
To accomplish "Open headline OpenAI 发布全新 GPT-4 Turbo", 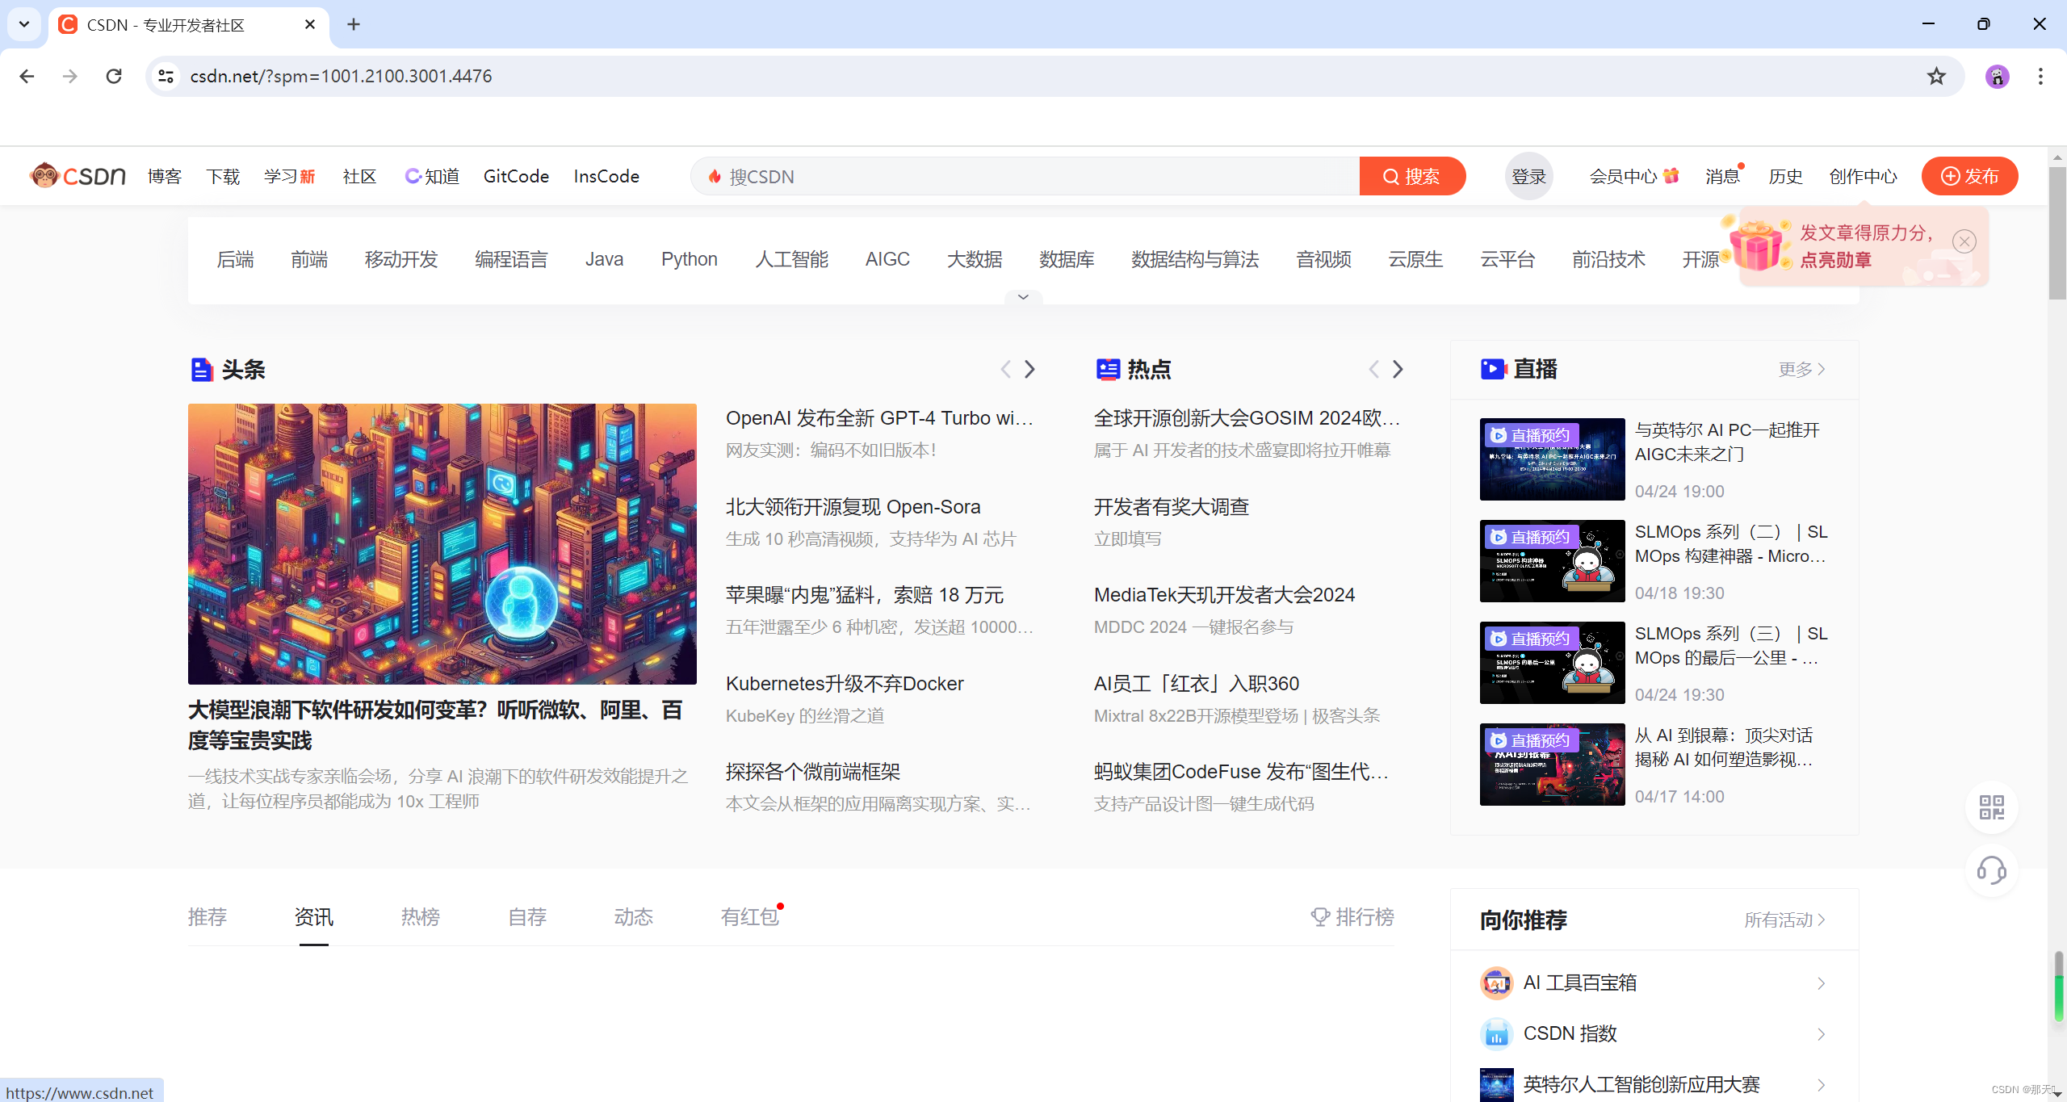I will coord(879,418).
